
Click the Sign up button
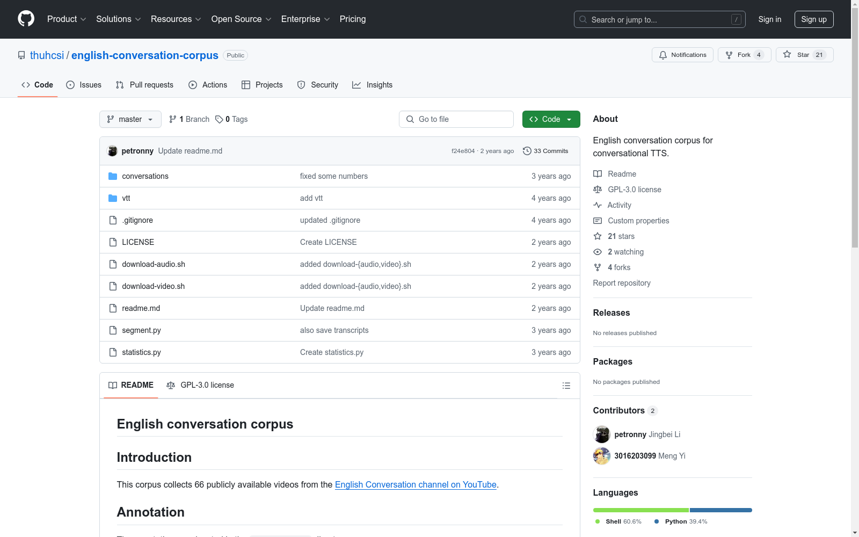pyautogui.click(x=814, y=19)
